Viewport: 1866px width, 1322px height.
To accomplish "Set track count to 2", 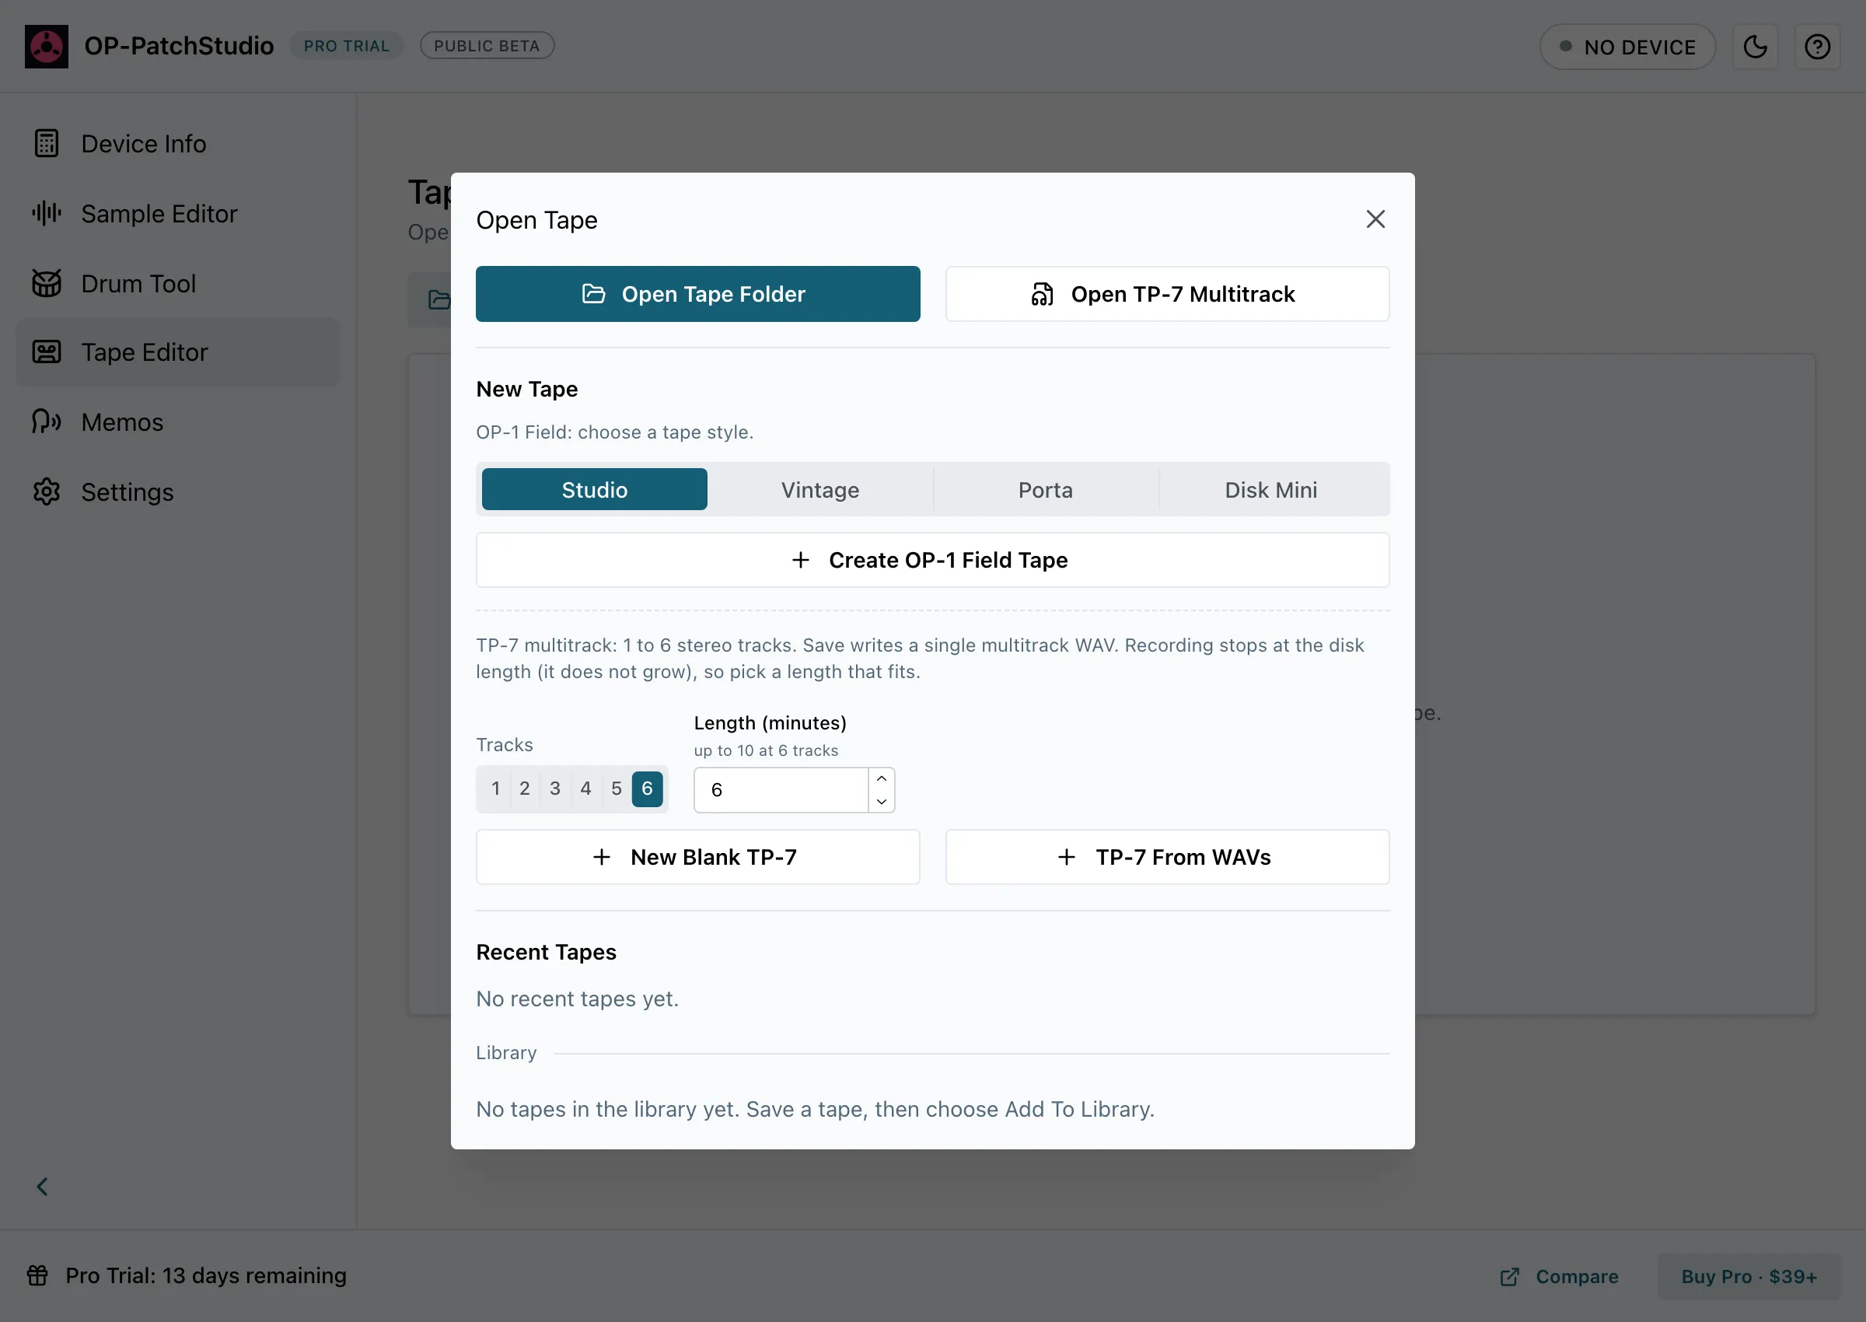I will (525, 788).
